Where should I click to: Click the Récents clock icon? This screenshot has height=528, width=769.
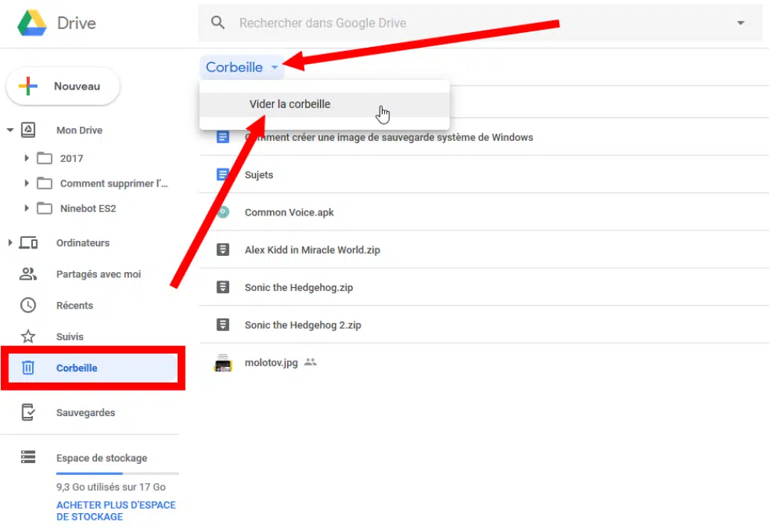28,305
